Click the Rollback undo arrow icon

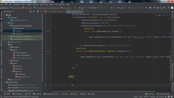146,8
